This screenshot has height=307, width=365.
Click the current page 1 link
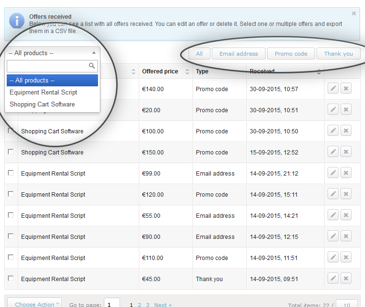tap(131, 305)
